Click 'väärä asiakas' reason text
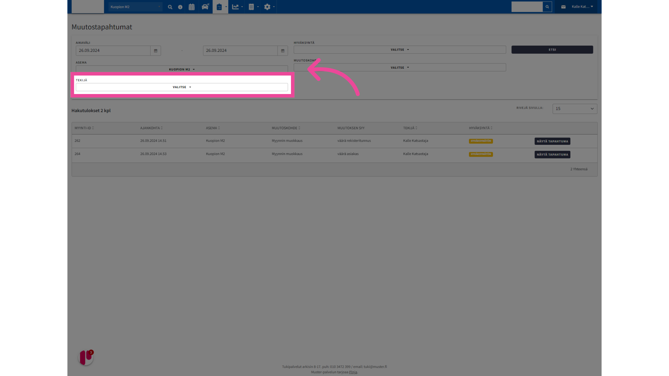This screenshot has height=376, width=669. click(x=348, y=154)
